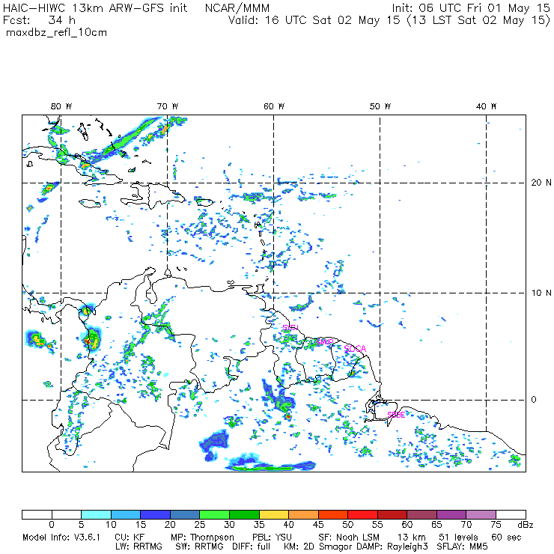The image size is (554, 554).
Task: Click the dBz unit label on the color bar
Action: (526, 525)
